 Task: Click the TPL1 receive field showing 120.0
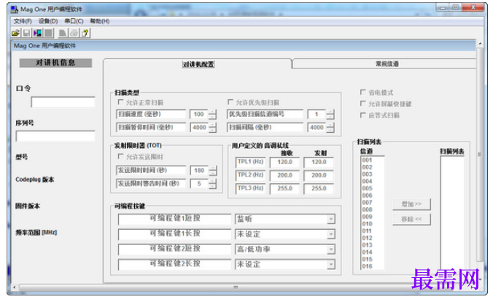point(284,163)
